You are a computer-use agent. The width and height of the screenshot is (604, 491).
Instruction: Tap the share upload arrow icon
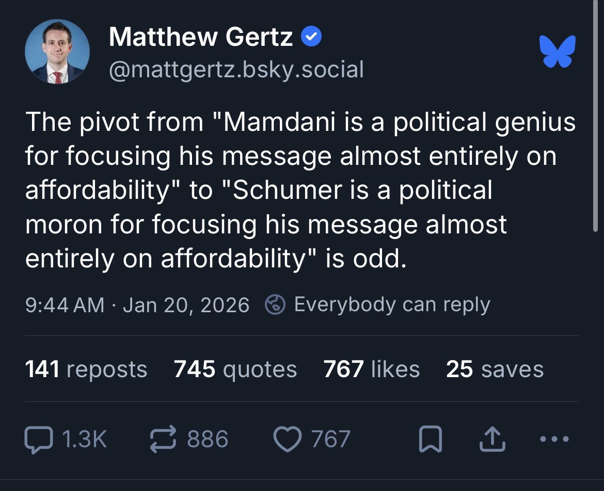pyautogui.click(x=492, y=439)
